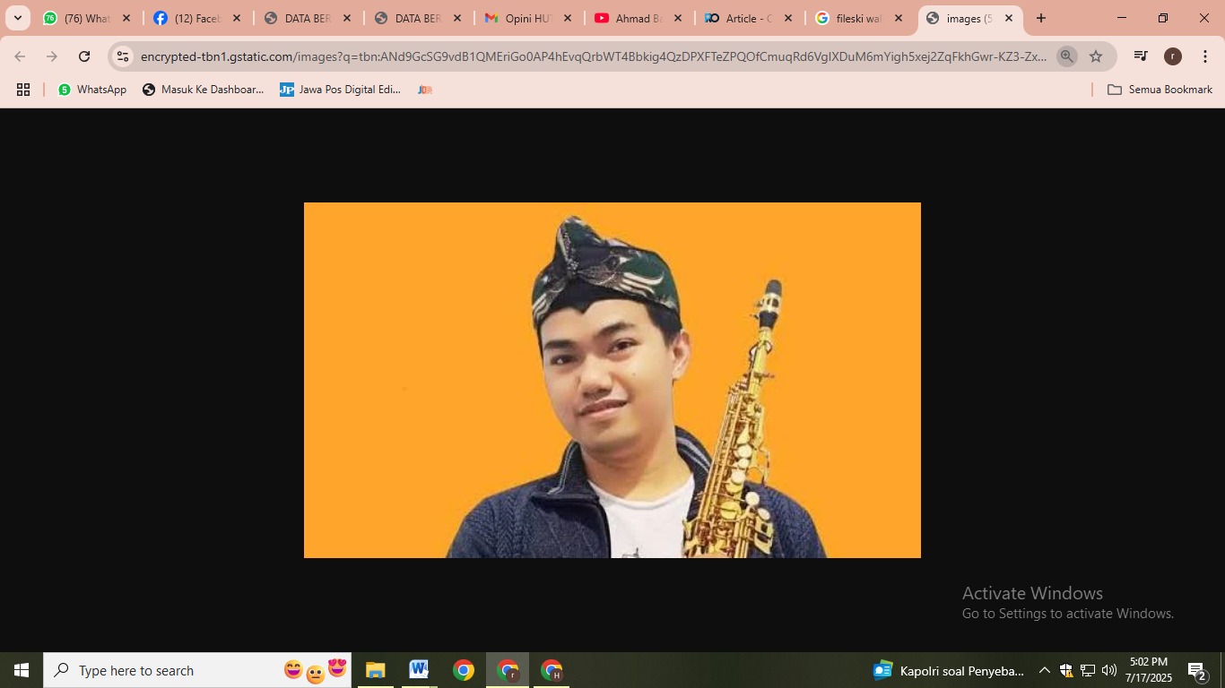Open a new tab with plus button
The image size is (1225, 688).
1041,18
